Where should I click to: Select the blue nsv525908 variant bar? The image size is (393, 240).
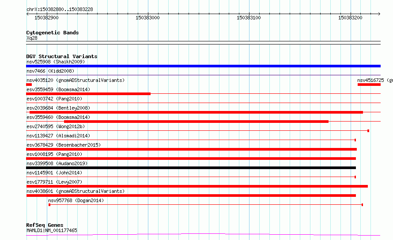tap(203, 66)
